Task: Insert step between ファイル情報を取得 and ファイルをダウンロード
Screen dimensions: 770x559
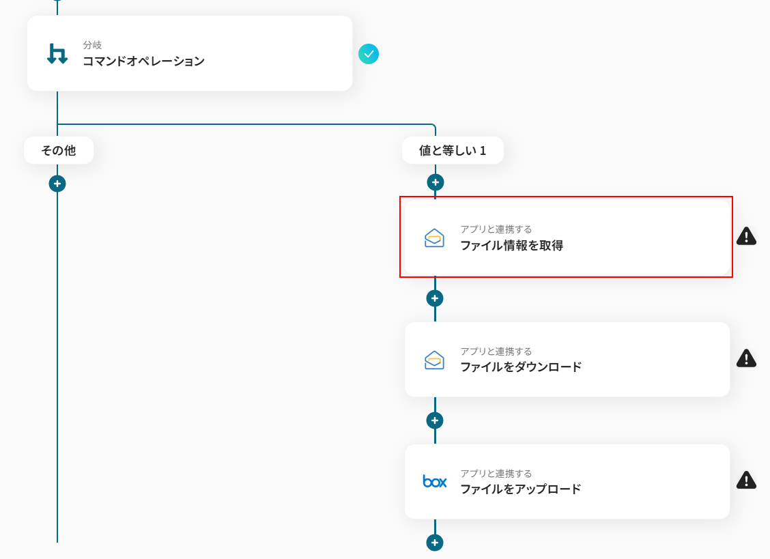Action: 435,298
